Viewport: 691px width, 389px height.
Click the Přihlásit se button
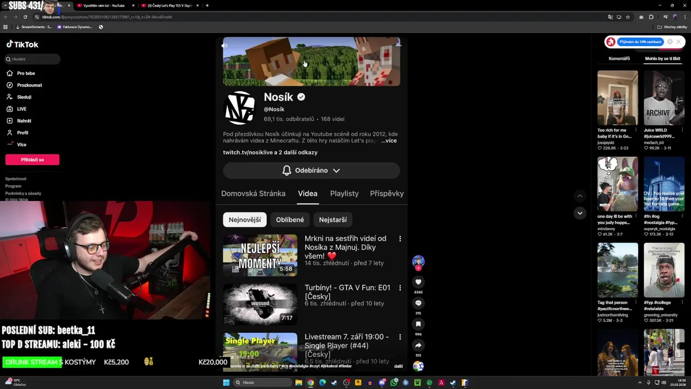click(x=32, y=160)
